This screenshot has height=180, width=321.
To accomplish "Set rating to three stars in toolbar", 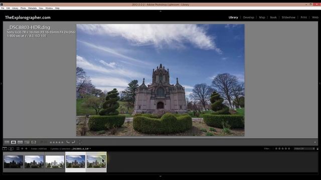I will [57, 142].
